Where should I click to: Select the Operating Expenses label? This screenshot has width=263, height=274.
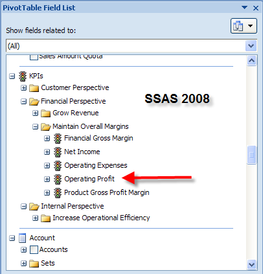click(96, 165)
